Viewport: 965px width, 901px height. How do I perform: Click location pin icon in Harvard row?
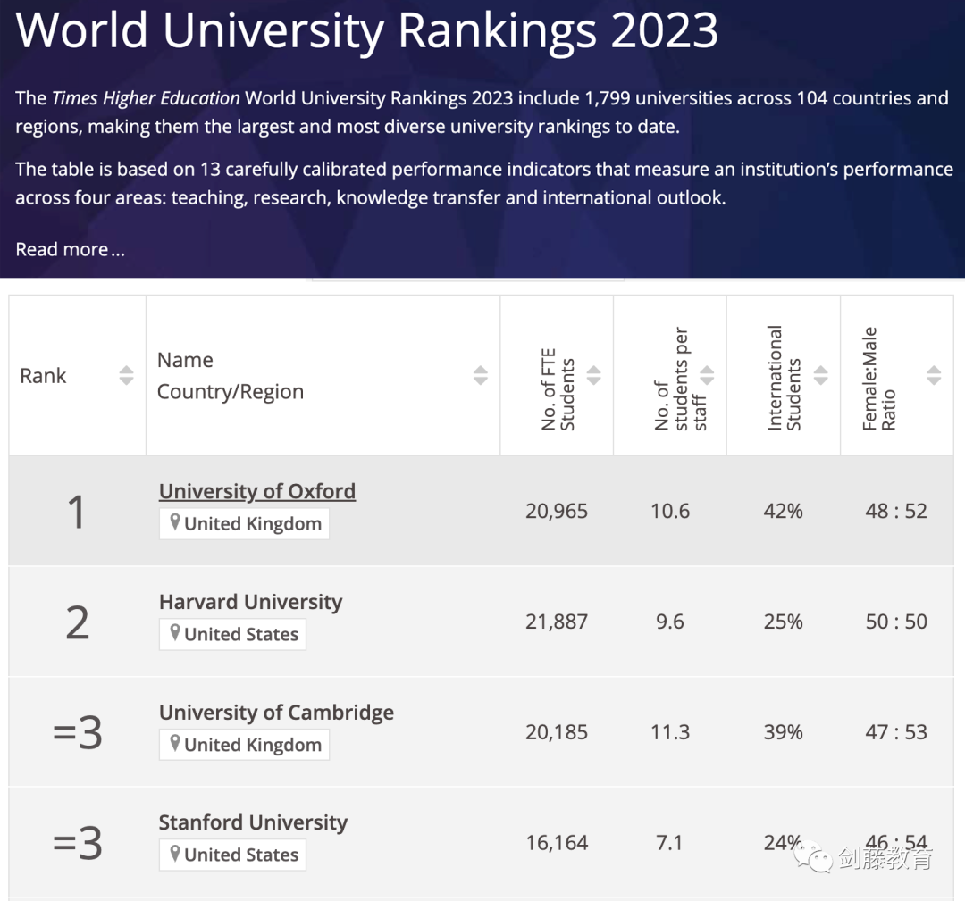[x=175, y=633]
